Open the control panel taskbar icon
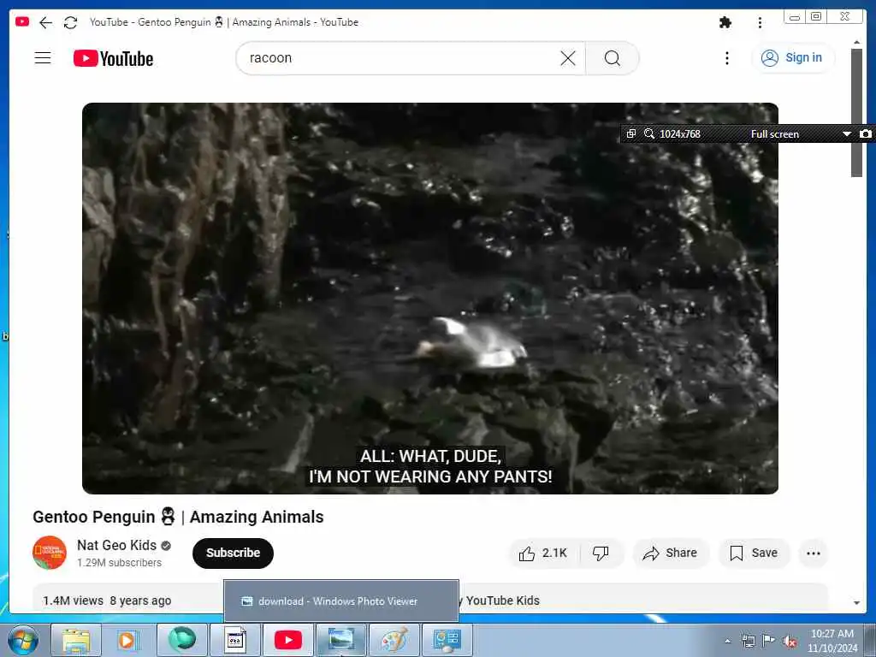The image size is (876, 657). pyautogui.click(x=447, y=640)
